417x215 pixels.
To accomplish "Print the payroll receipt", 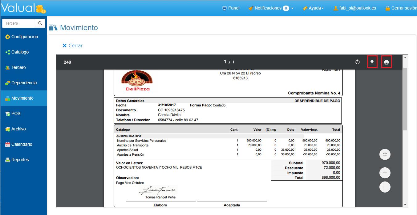I will (387, 62).
